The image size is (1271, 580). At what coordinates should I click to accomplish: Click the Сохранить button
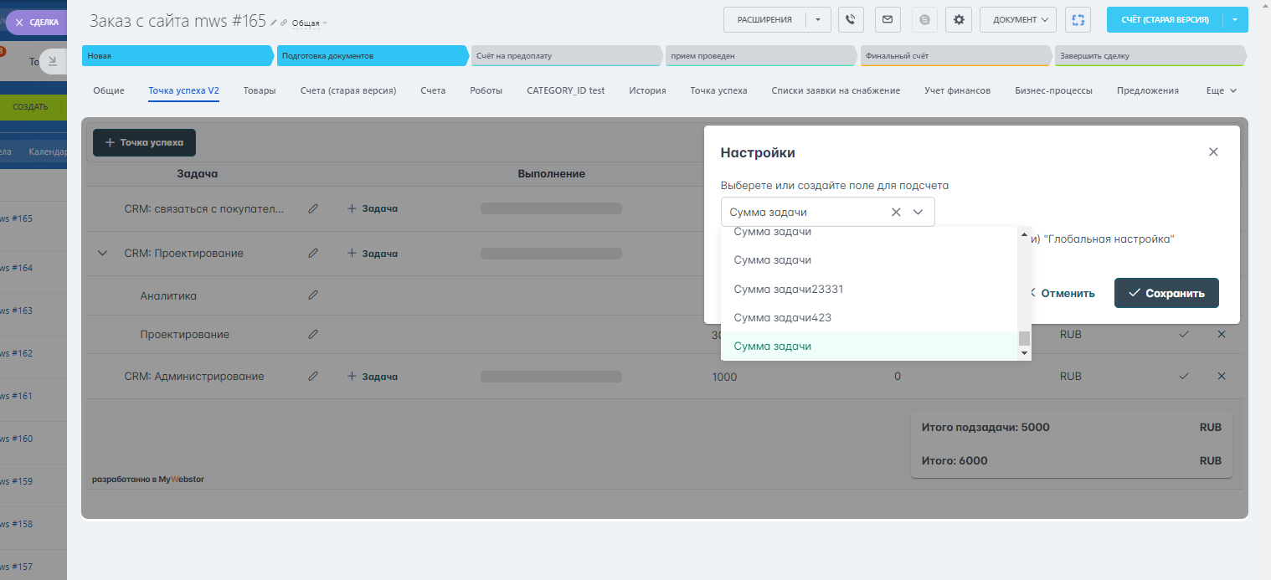click(x=1166, y=293)
